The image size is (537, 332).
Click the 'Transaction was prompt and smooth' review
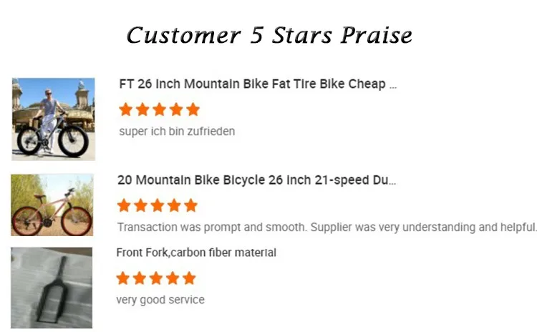point(327,228)
